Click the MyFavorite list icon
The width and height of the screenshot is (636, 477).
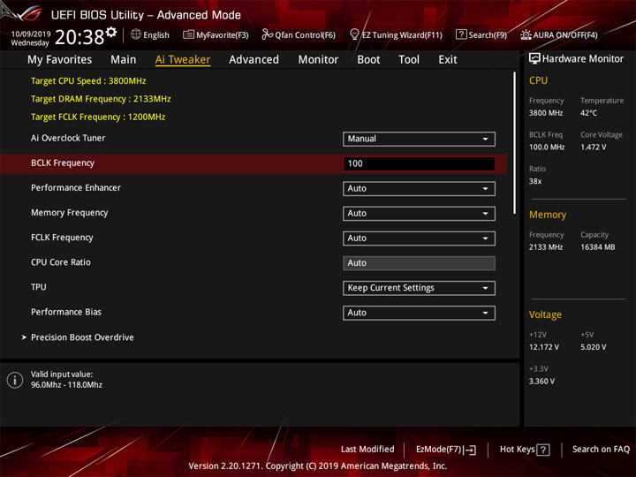pos(188,34)
